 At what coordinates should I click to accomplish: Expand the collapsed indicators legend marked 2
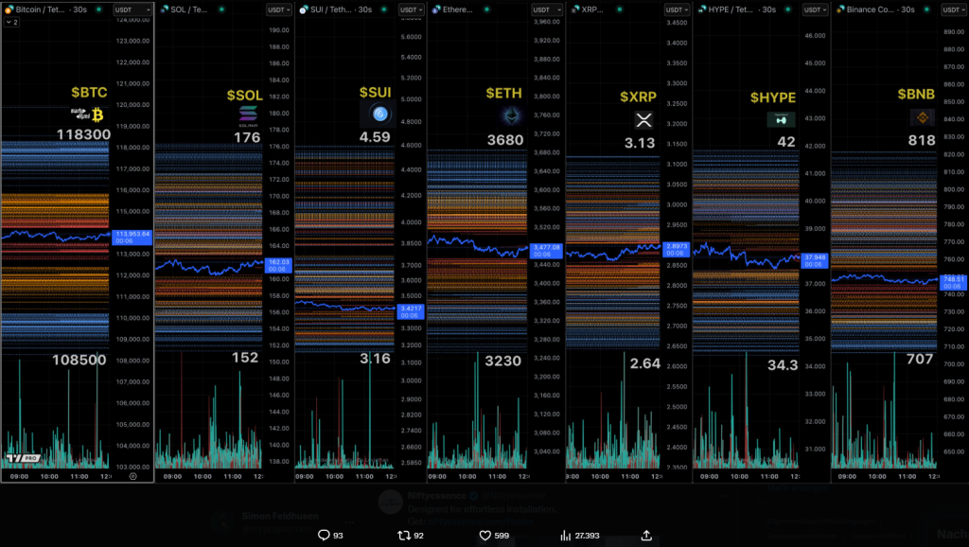tap(11, 23)
